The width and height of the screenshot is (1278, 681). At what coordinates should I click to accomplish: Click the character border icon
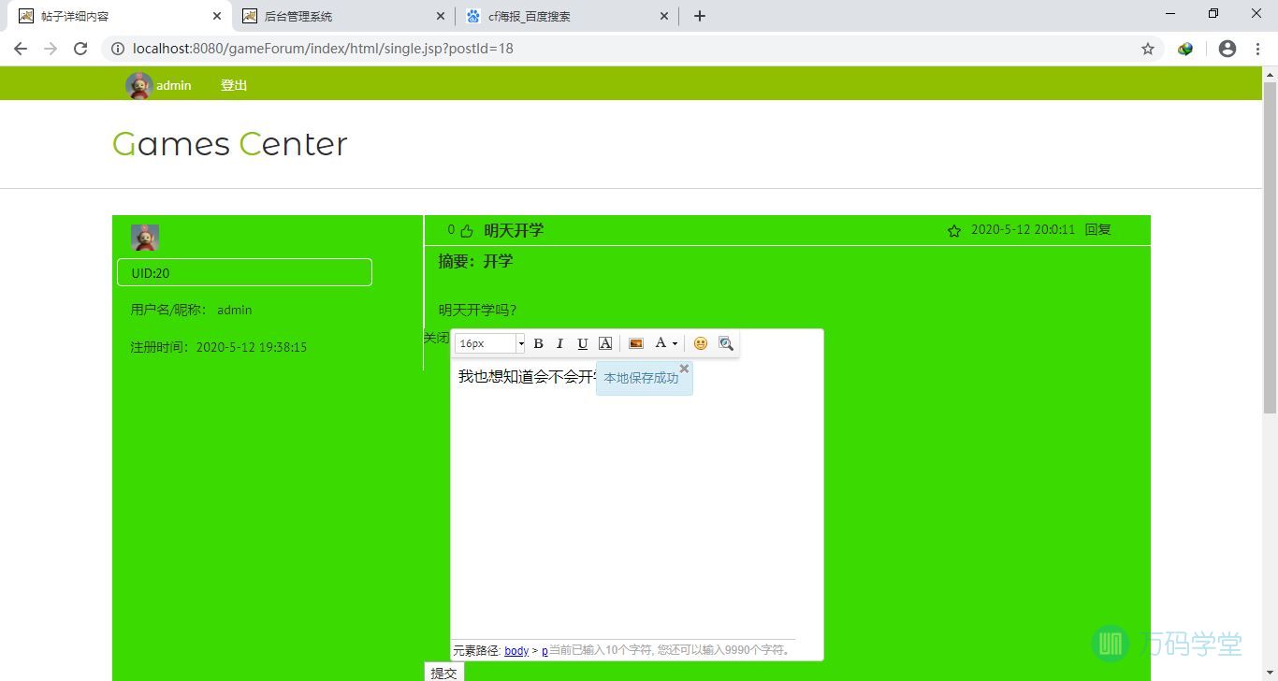[605, 343]
